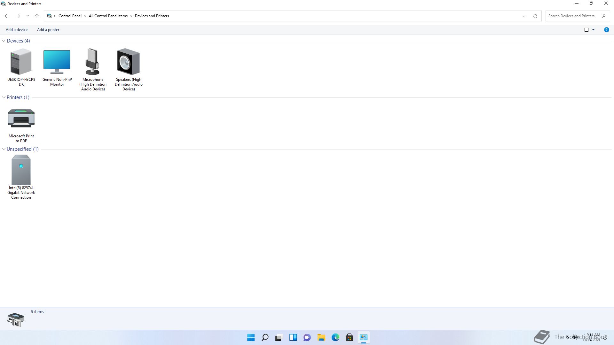Click Add a printer

coord(48,30)
